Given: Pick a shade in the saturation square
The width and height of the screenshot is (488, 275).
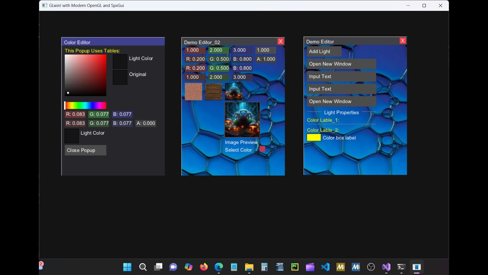Looking at the screenshot, I should [x=85, y=75].
